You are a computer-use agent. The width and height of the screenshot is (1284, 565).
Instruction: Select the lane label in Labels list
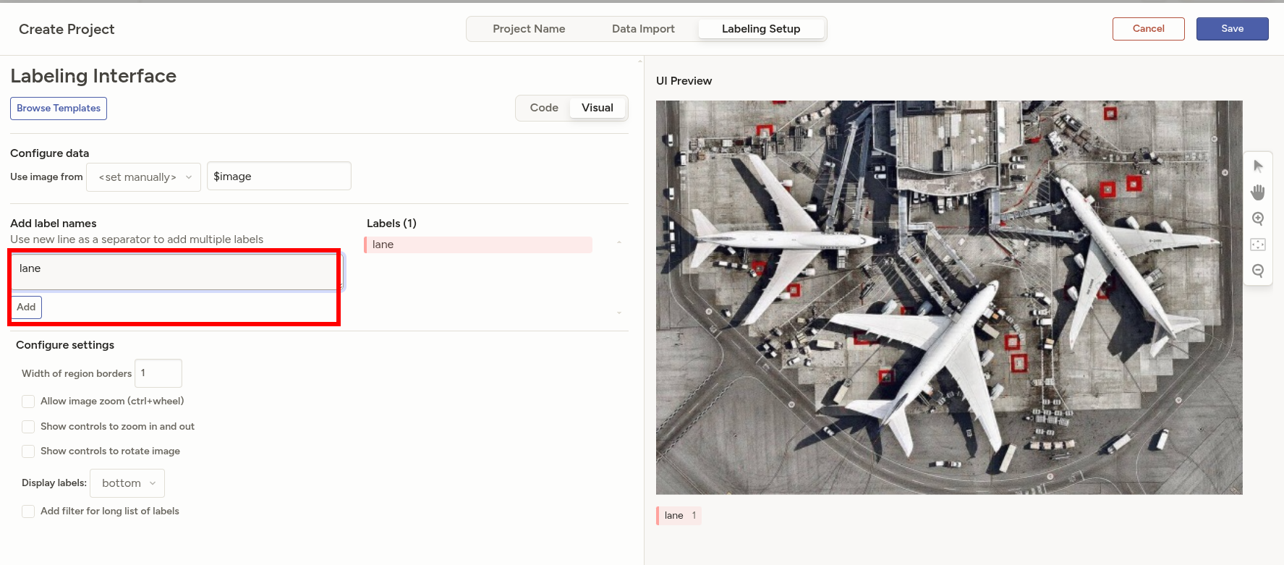pos(477,245)
